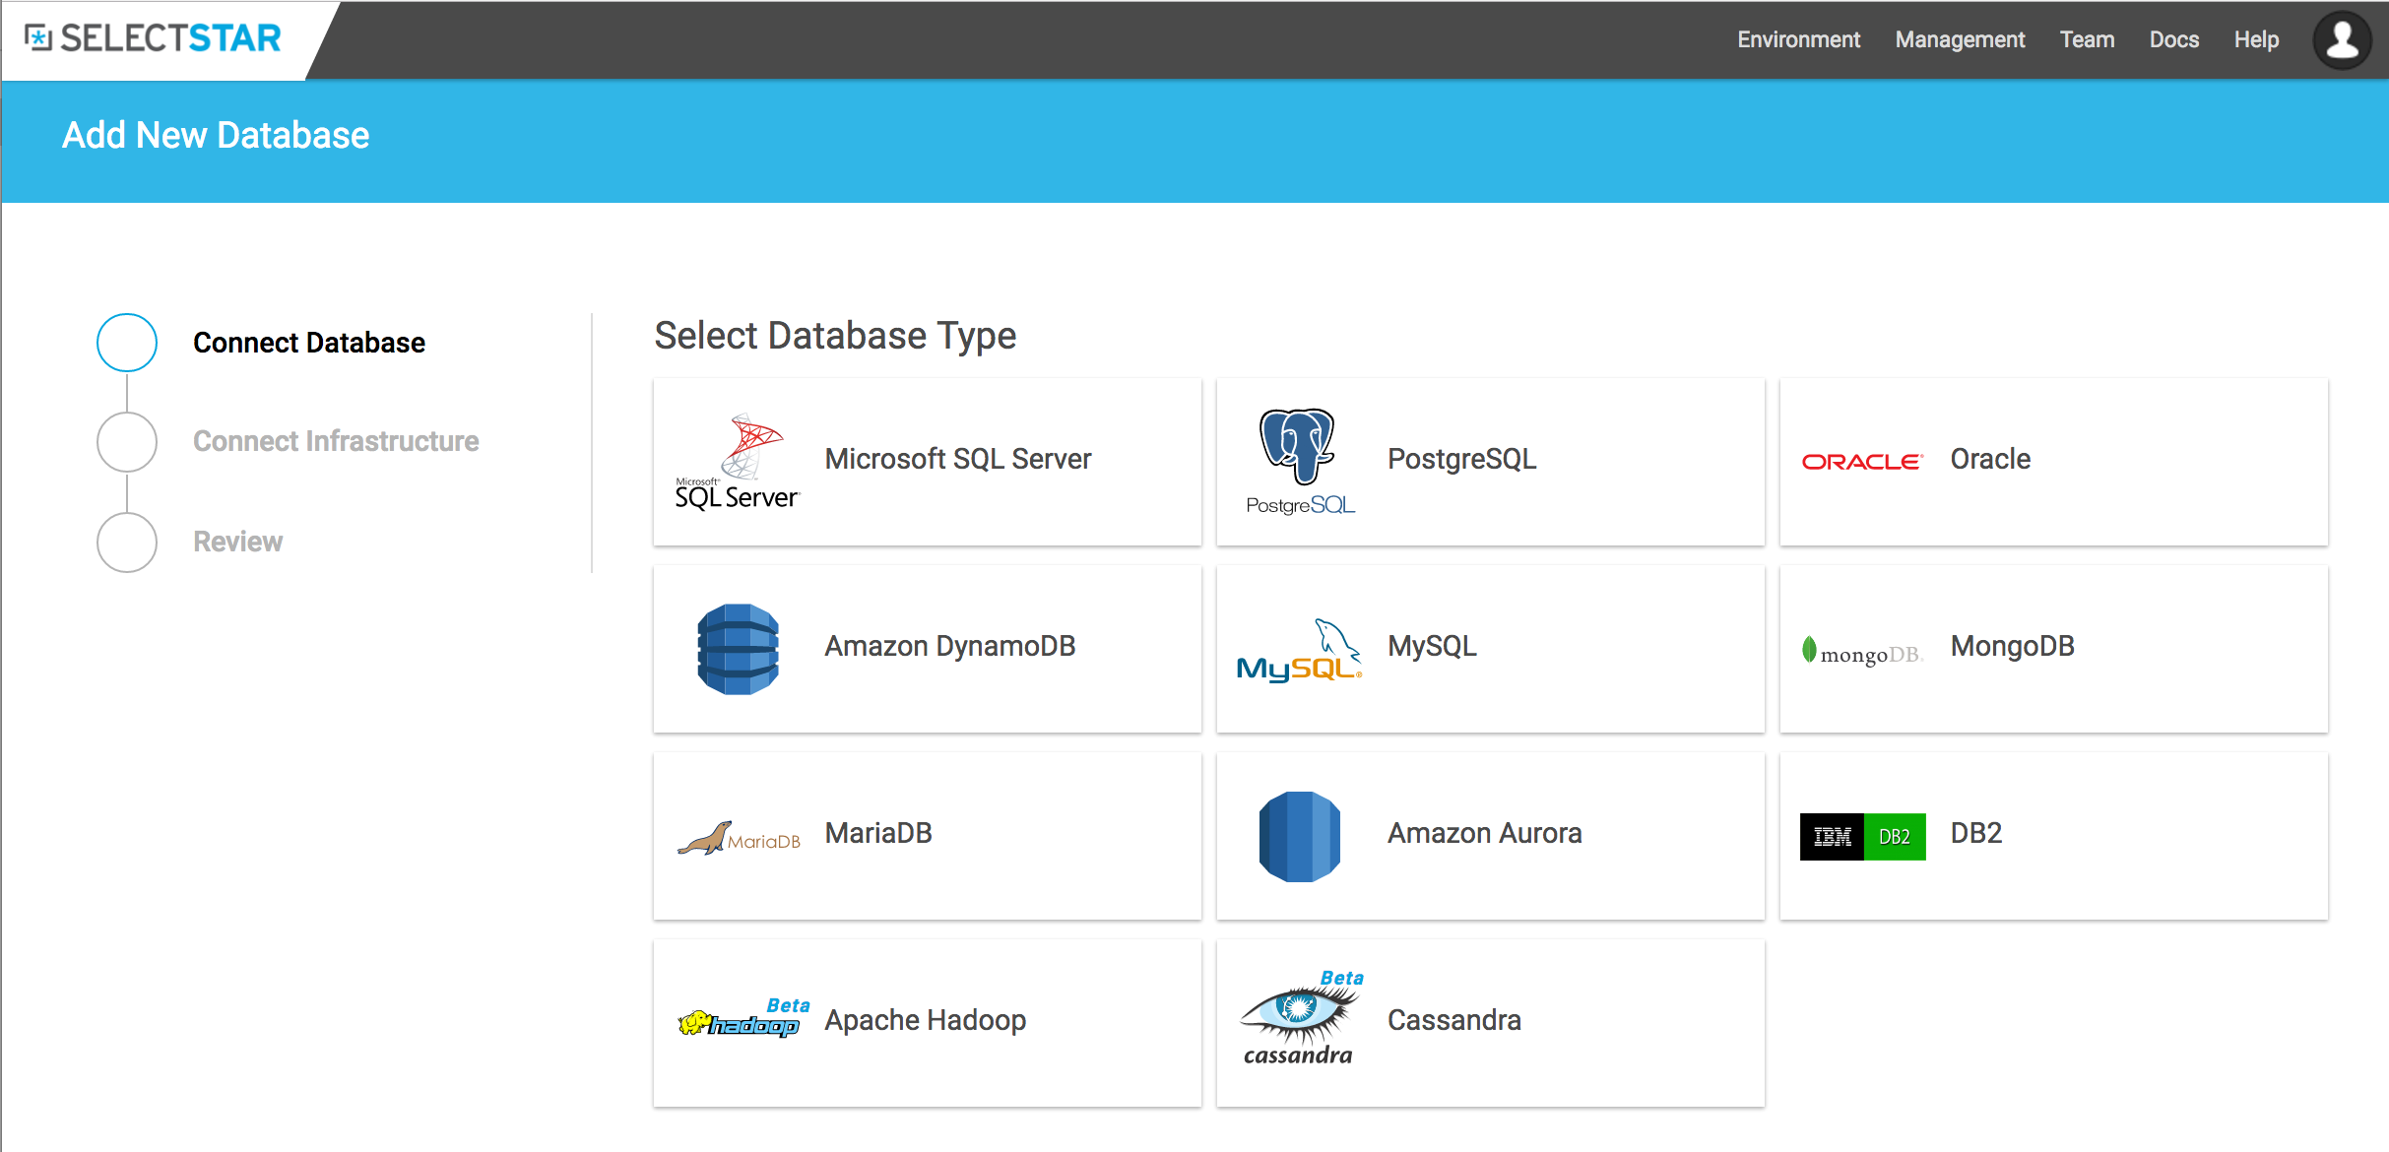The image size is (2389, 1152).
Task: Select the PostgreSQL elephant logo
Action: [1299, 461]
